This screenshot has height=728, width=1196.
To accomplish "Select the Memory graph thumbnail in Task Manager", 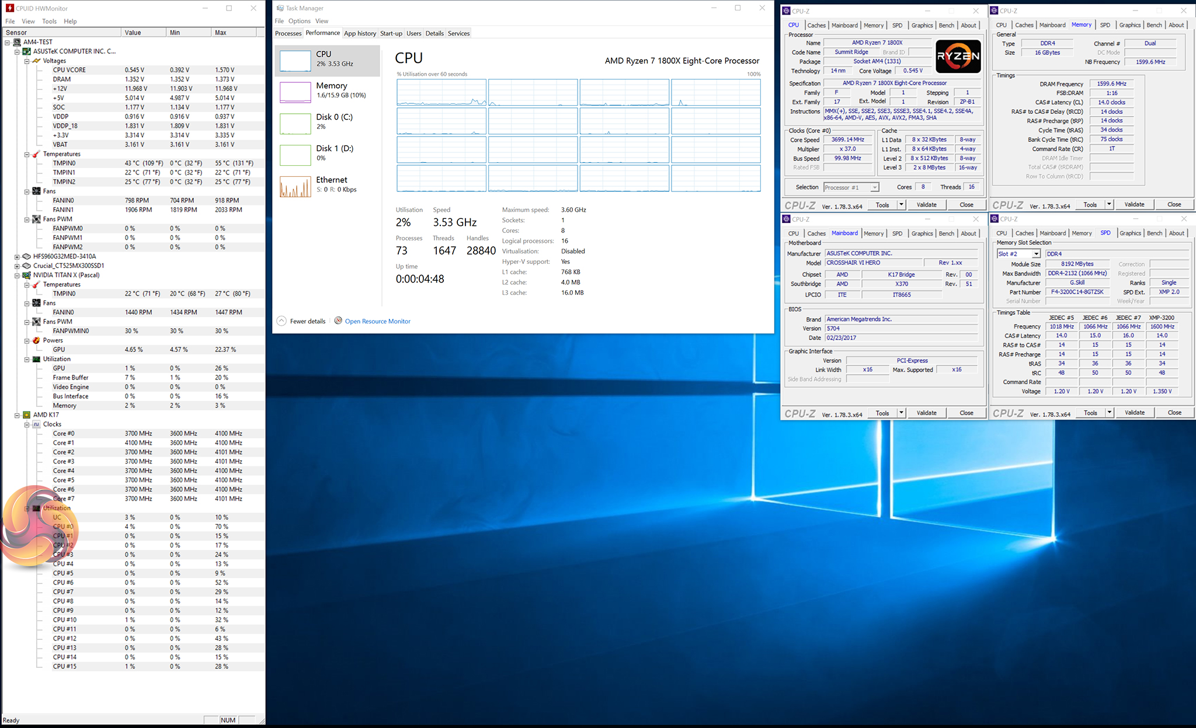I will (x=295, y=92).
